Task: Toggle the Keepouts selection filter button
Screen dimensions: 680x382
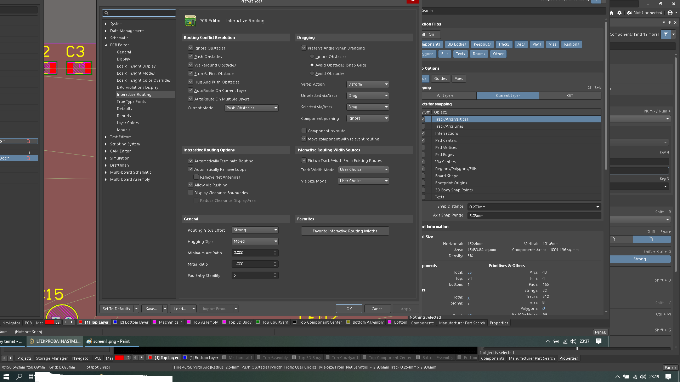Action: tap(482, 44)
